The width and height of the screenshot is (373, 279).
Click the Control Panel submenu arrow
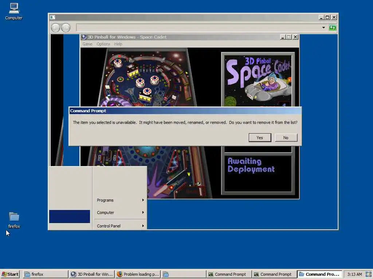pos(143,226)
